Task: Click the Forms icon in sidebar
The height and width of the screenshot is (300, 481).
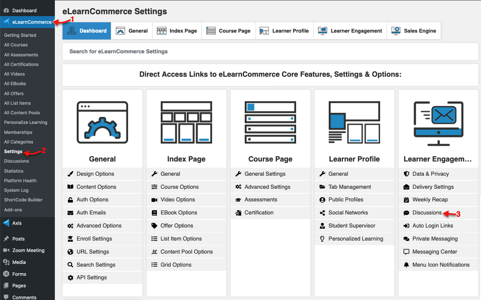Action: click(x=6, y=274)
